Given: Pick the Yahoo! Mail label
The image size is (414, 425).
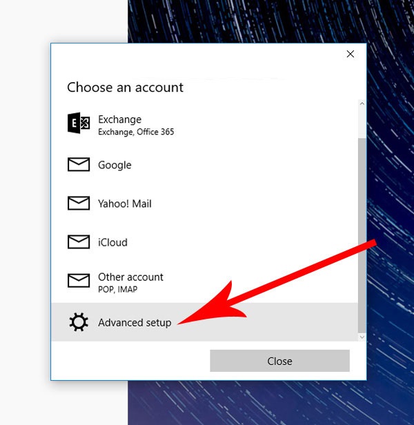Looking at the screenshot, I should tap(125, 204).
